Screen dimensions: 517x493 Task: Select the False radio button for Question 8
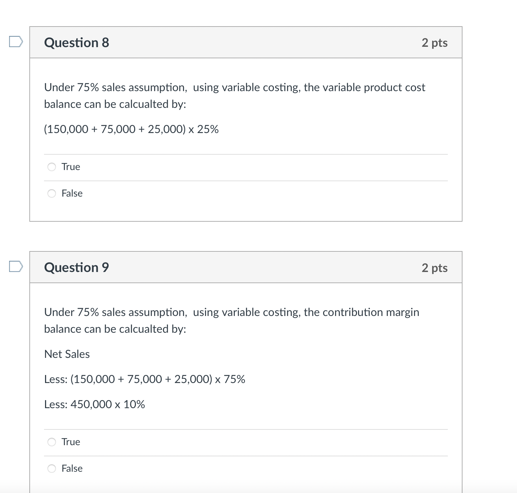coord(52,193)
